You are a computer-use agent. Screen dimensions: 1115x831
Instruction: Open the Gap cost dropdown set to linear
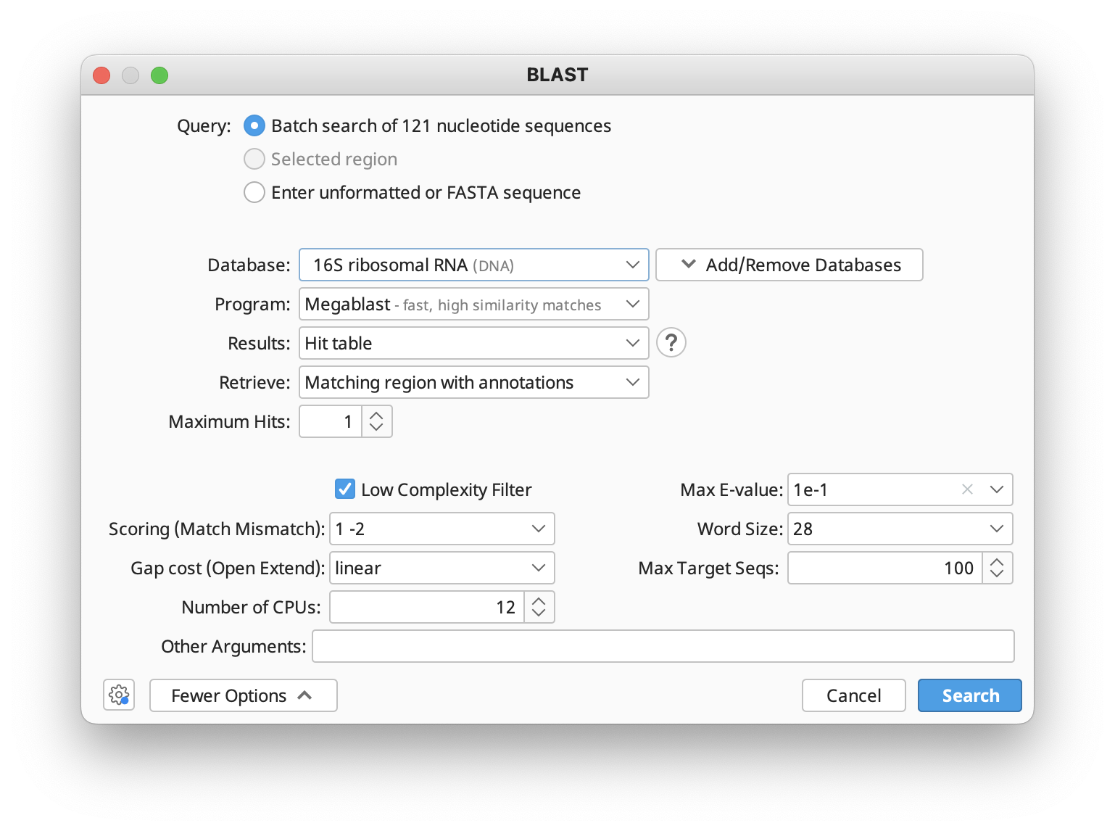(442, 568)
